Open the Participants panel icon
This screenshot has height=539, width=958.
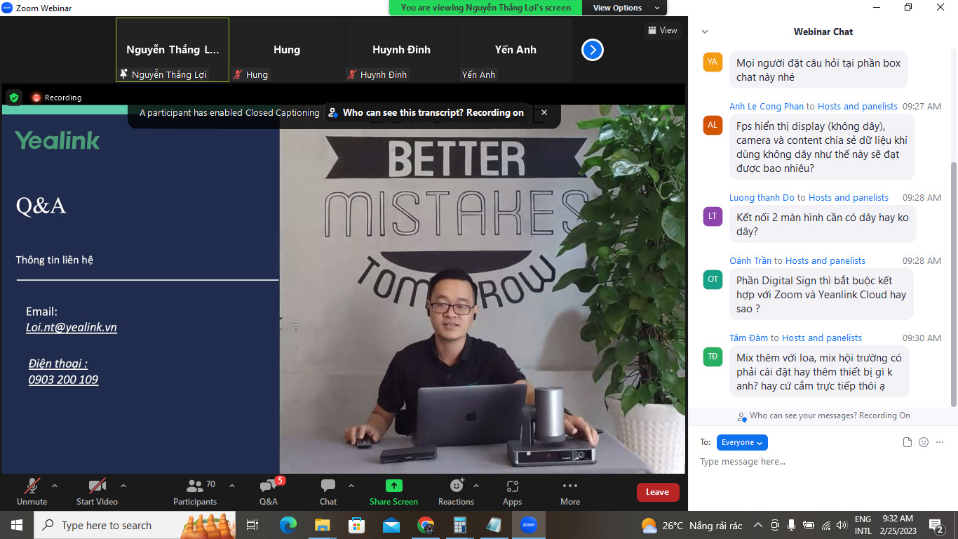tap(194, 486)
